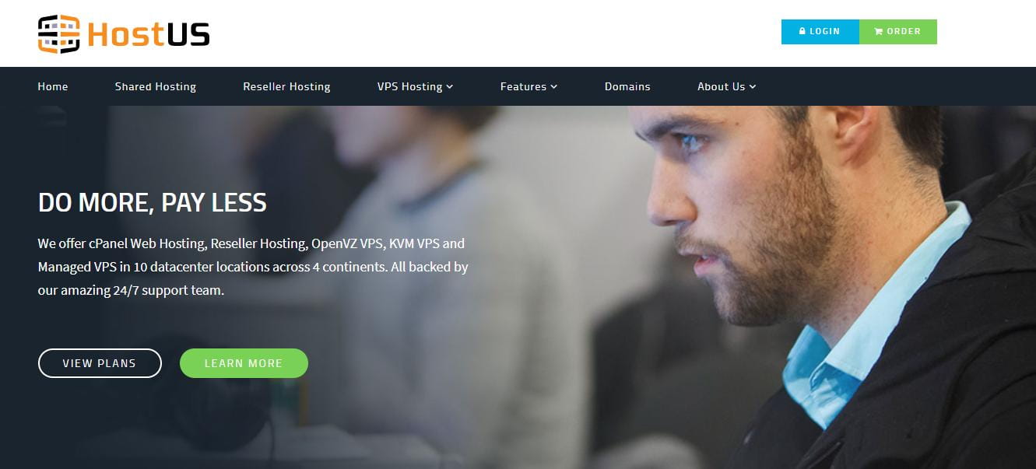Open the About Us menu label
The width and height of the screenshot is (1036, 469).
pos(721,86)
